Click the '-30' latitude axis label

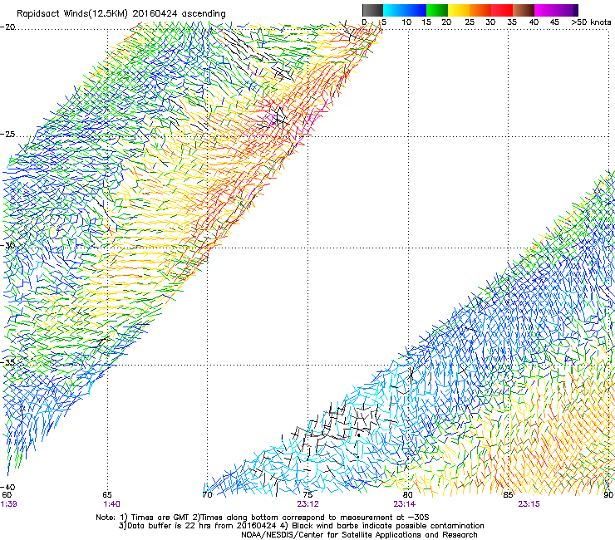7,245
